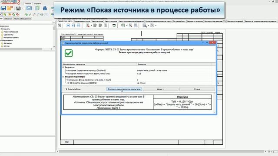Click the red magnifier zoom icon
278x156 pixels.
tap(17, 14)
